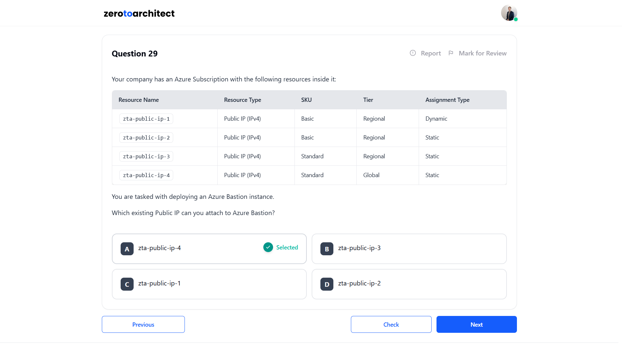Click the Previous button
Image resolution: width=622 pixels, height=350 pixels.
pos(143,324)
